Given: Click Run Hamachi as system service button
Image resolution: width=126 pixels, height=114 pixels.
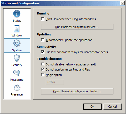Looking at the screenshot, I should (77, 27).
